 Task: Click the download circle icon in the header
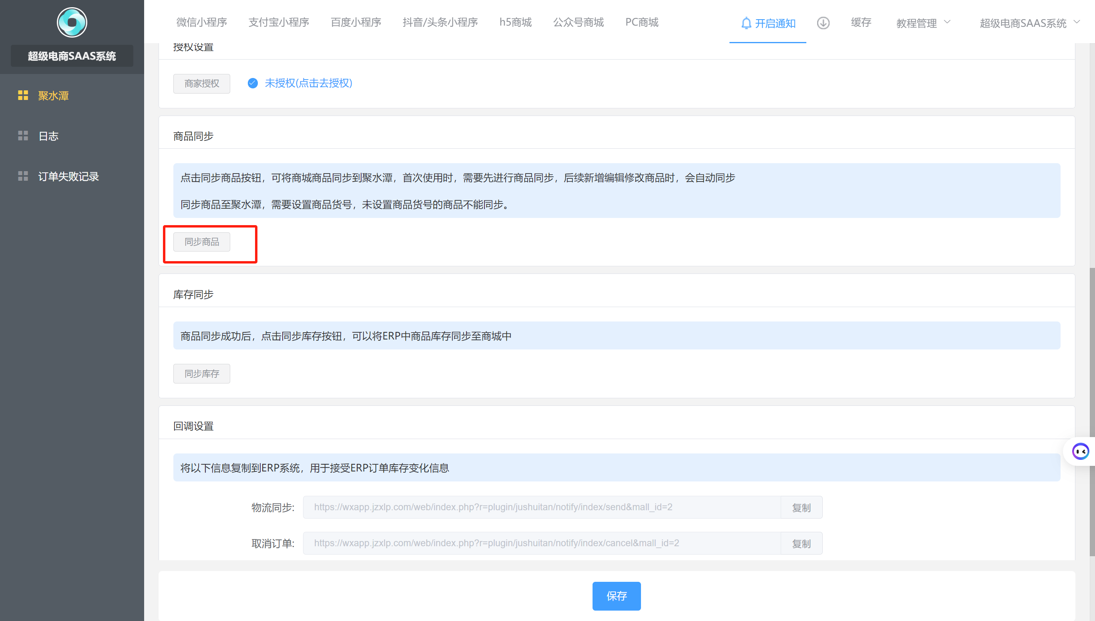tap(823, 23)
